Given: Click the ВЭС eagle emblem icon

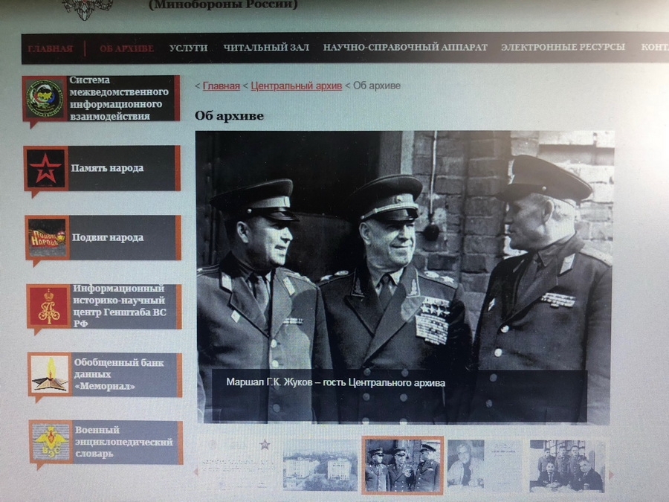Looking at the screenshot, I should click(x=51, y=443).
